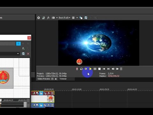The image size is (153, 115).
Task: Open Project Video Properties gear icon
Action: click(39, 18)
